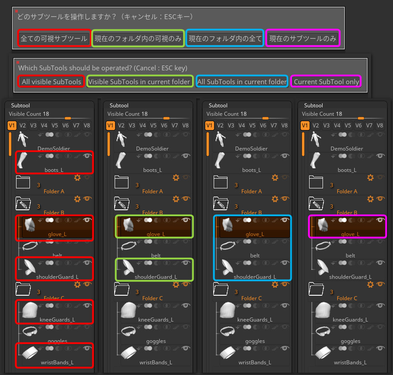This screenshot has height=375, width=393.
Task: Click the pencil folder icon on Folder B
Action: point(23,204)
